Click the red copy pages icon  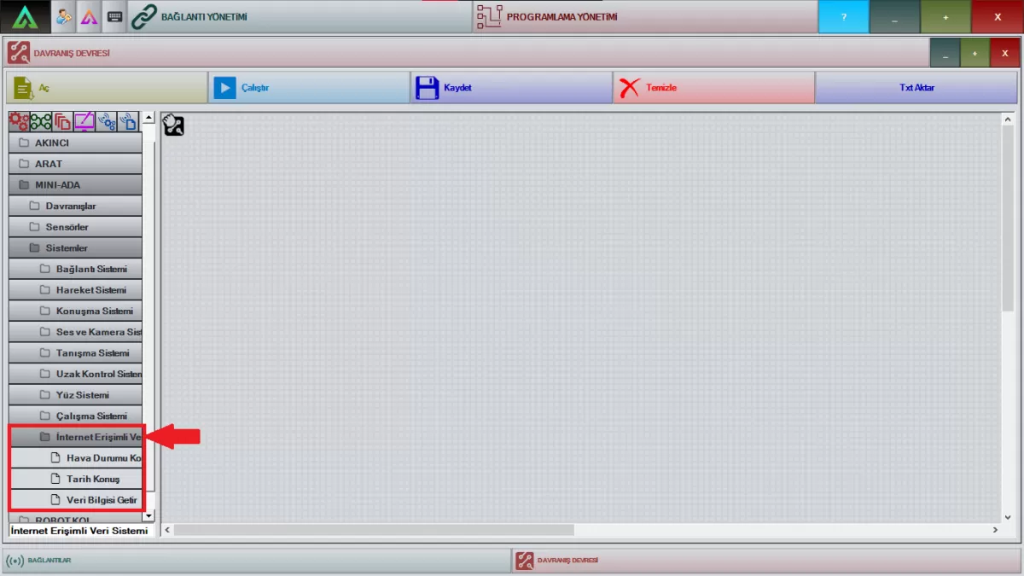point(62,122)
